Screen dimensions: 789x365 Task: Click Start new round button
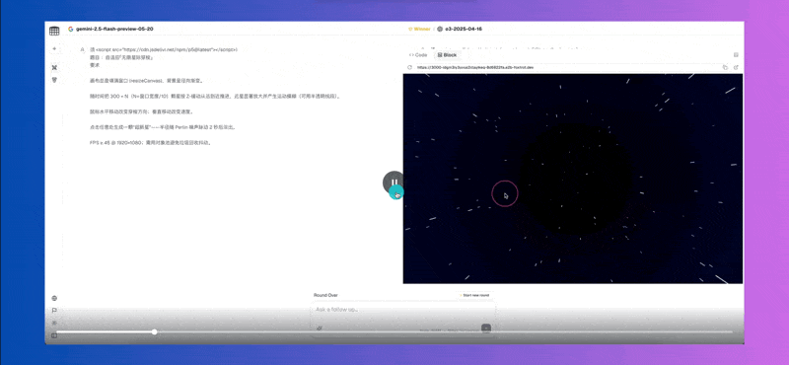pos(474,295)
